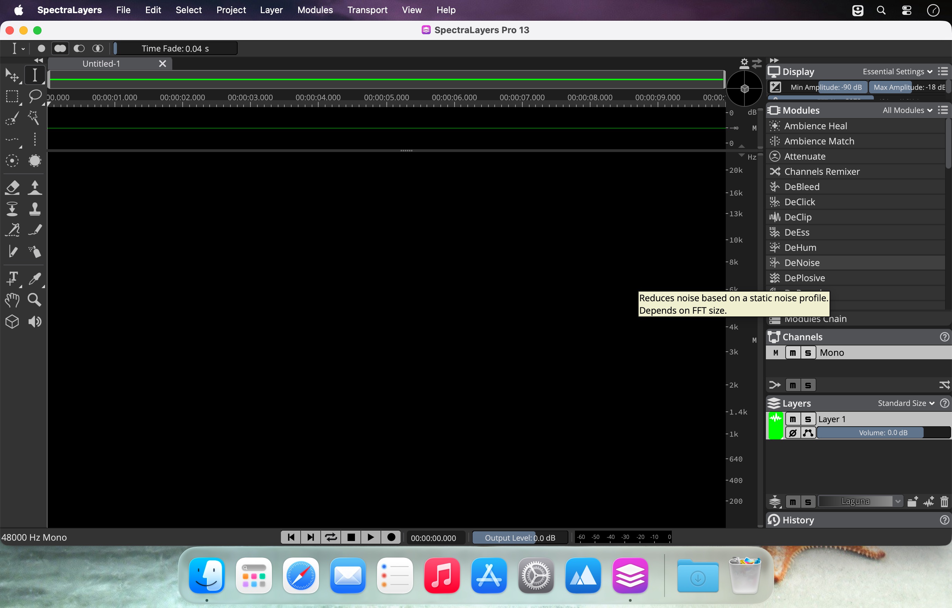Open the Ambience Heal module
This screenshot has height=608, width=952.
(855, 126)
